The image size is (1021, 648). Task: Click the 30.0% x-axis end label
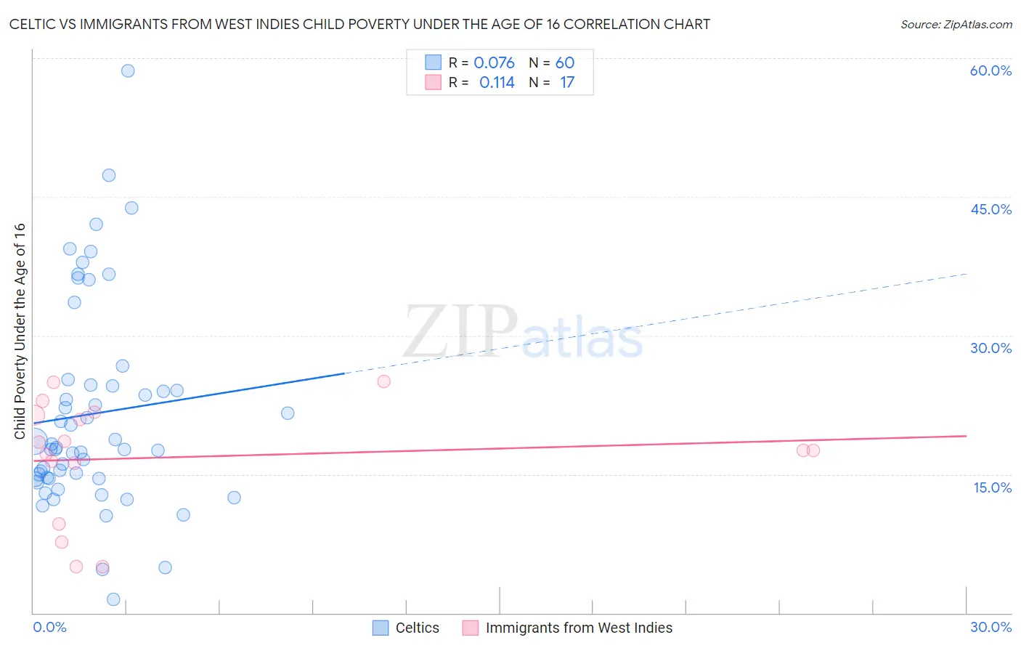[991, 627]
